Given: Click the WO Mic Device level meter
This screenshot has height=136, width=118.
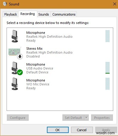Looking at the screenshot, I should pos(108,84).
